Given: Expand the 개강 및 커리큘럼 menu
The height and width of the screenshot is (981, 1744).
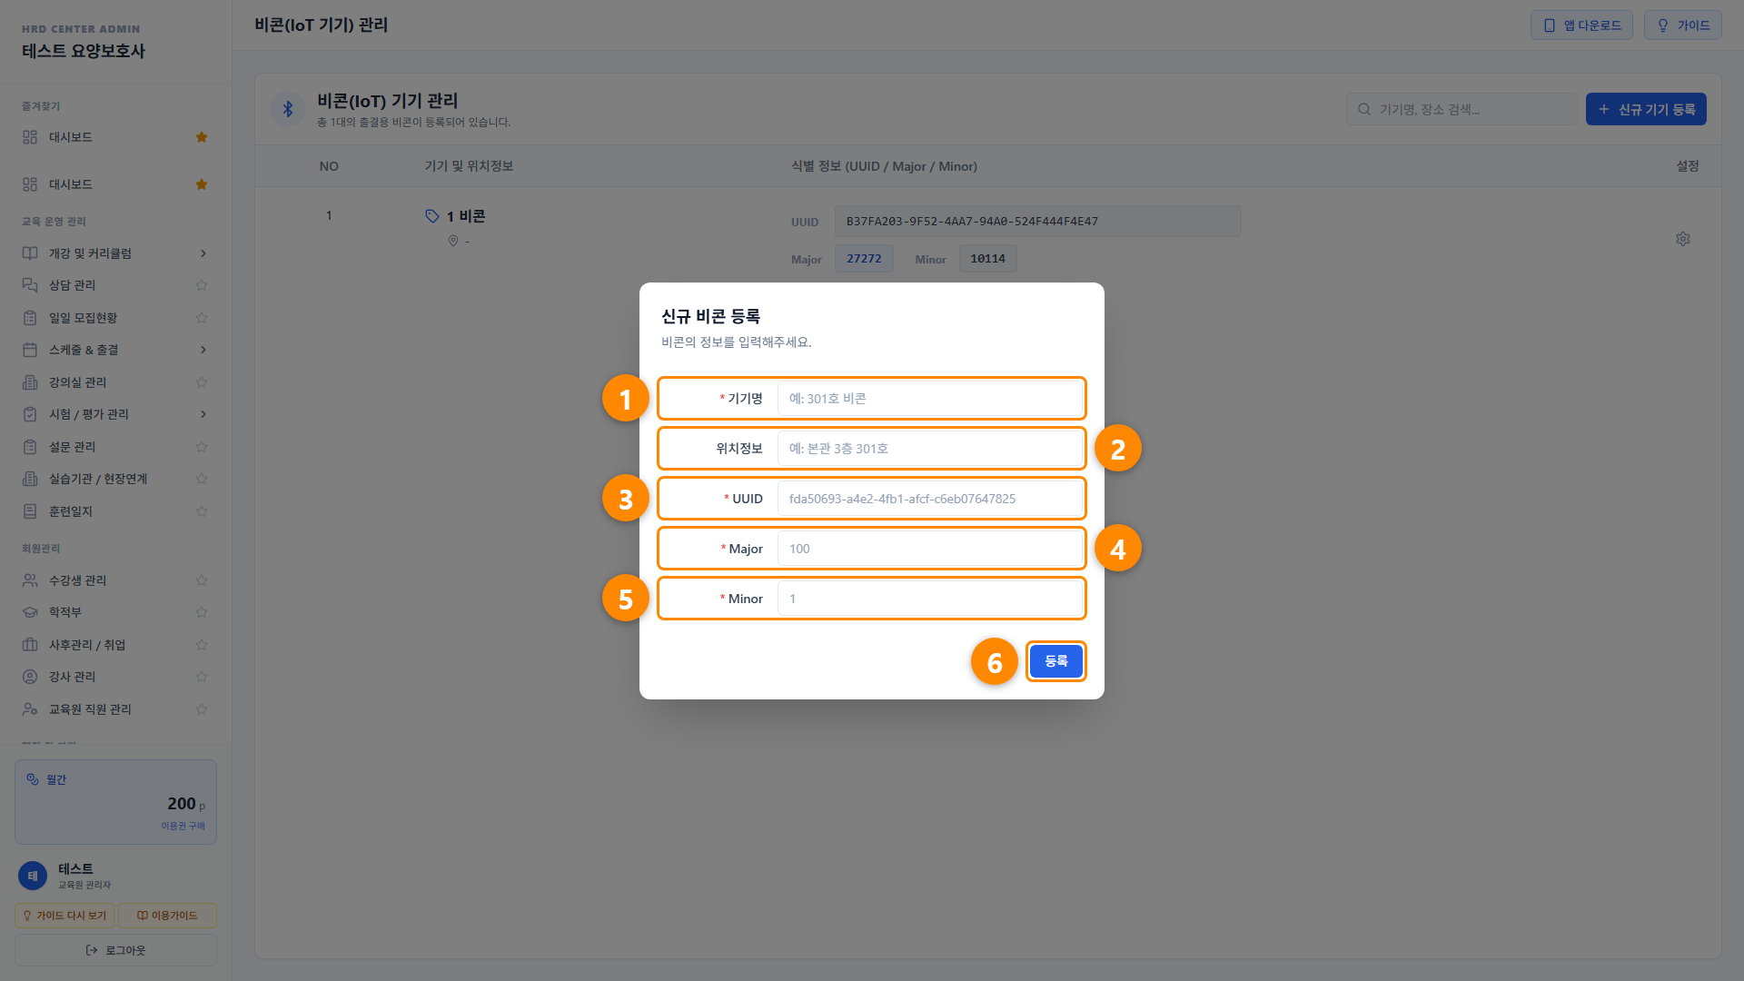Looking at the screenshot, I should [x=115, y=253].
